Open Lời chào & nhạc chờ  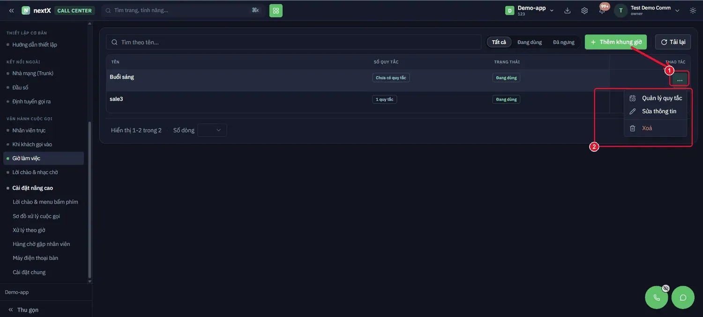35,172
